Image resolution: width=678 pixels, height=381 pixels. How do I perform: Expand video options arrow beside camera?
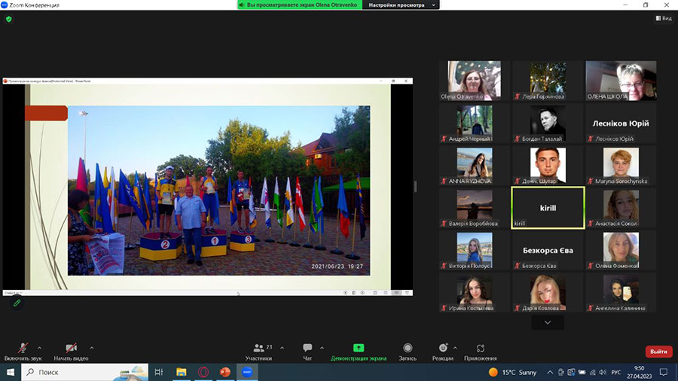(92, 348)
